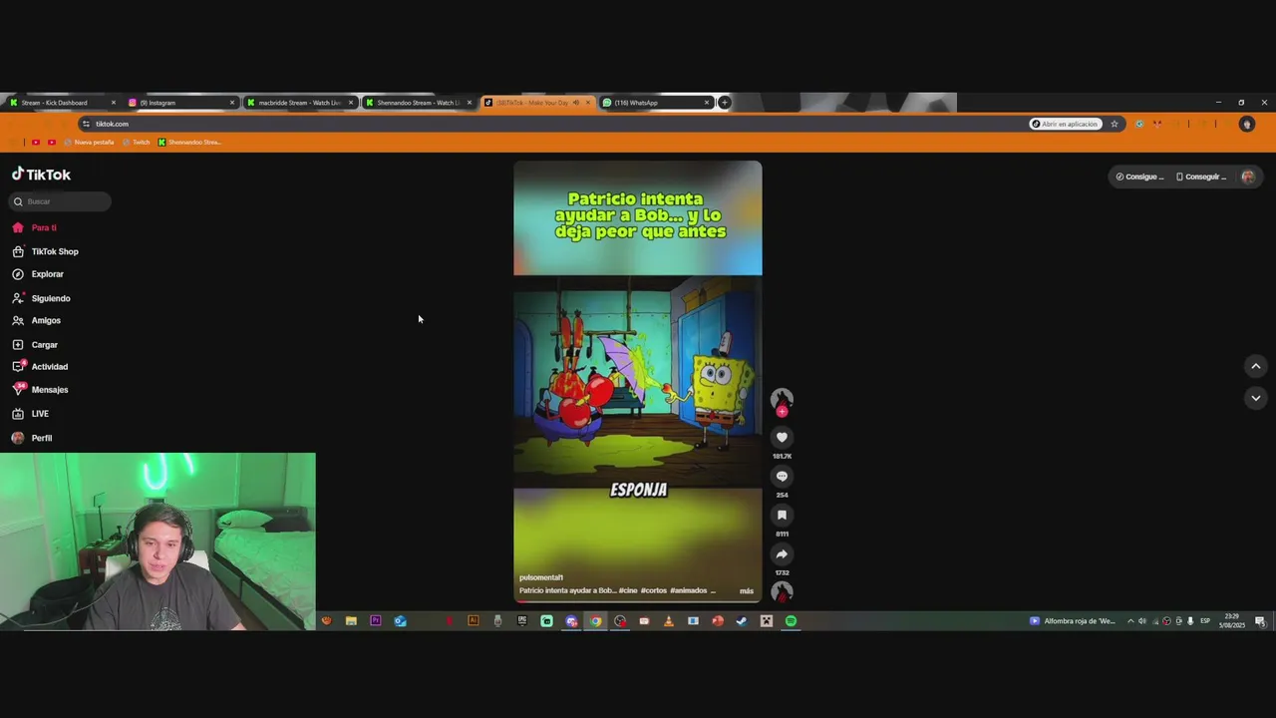The height and width of the screenshot is (718, 1276).
Task: Open Mensajes in the sidebar
Action: (x=40, y=390)
